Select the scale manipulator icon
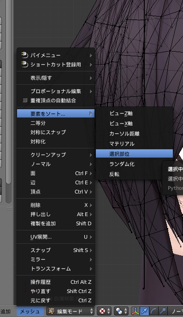 pos(163,311)
